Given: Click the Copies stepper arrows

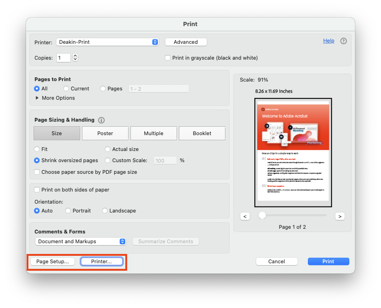Looking at the screenshot, I should click(75, 58).
